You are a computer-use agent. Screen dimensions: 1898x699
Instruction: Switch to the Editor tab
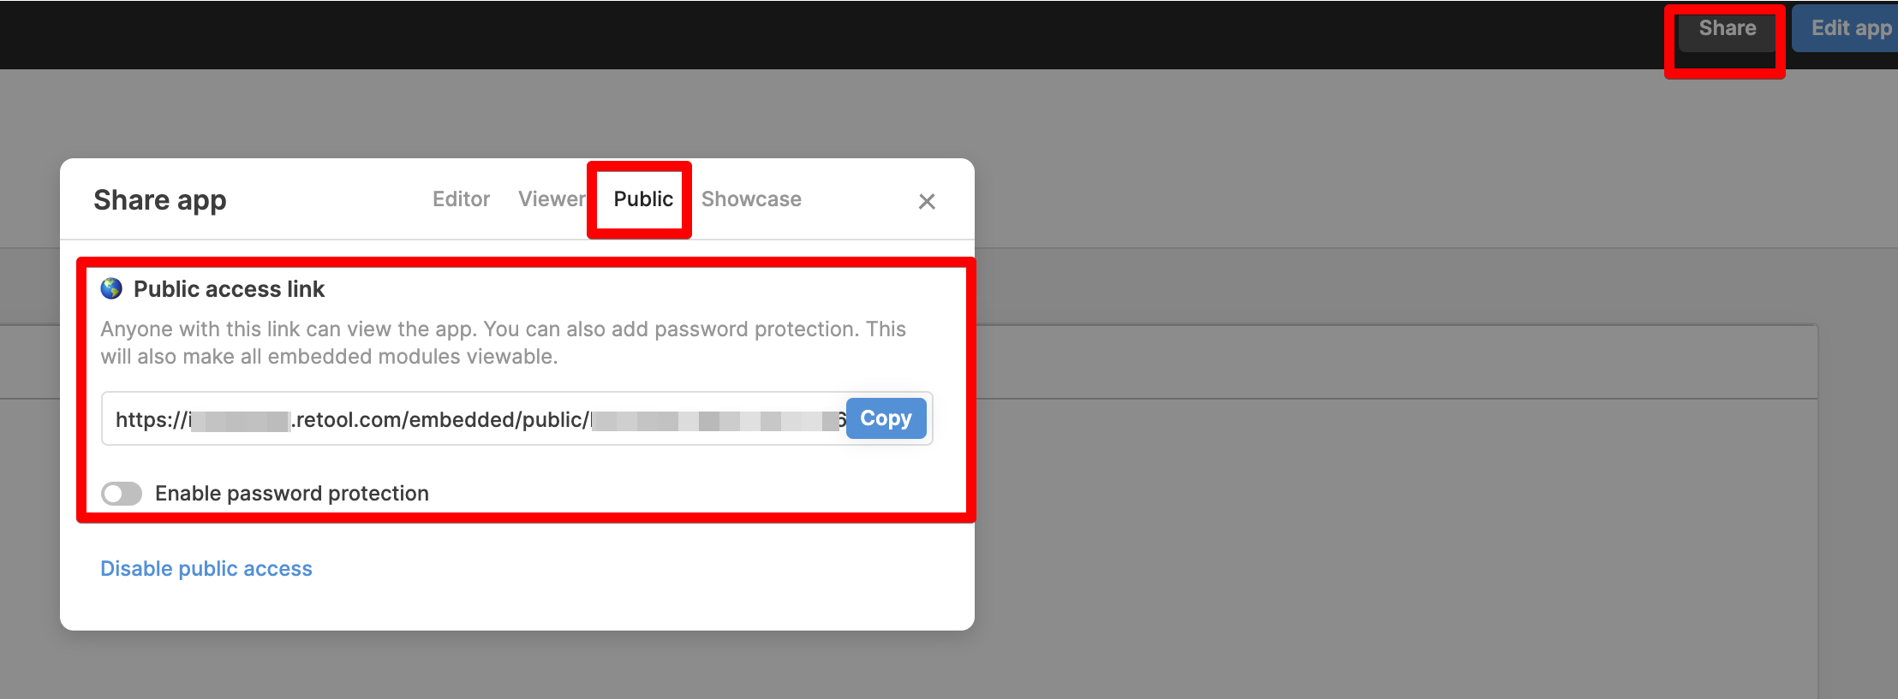click(x=461, y=199)
